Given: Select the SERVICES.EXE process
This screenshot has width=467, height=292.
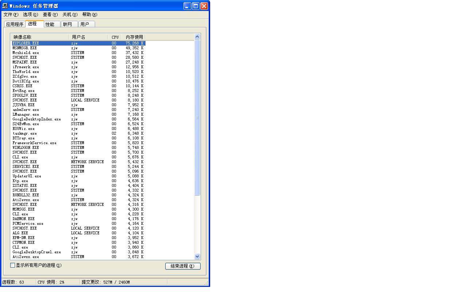Looking at the screenshot, I should [x=78, y=166].
